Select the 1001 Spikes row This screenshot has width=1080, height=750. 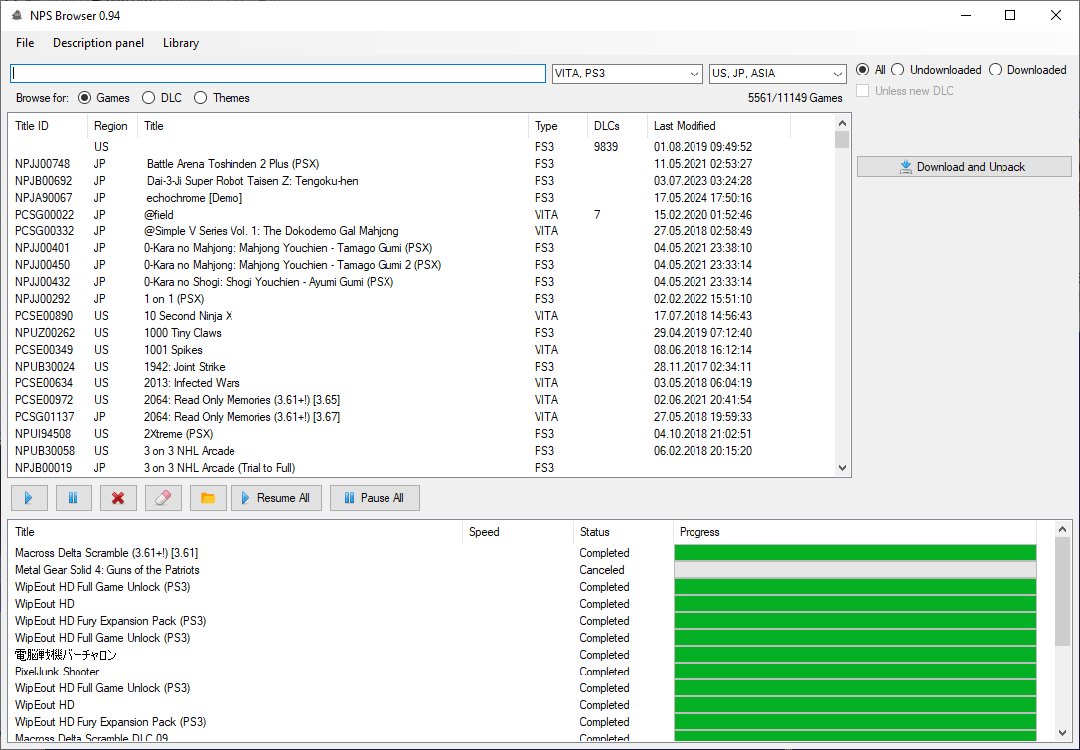coord(423,350)
